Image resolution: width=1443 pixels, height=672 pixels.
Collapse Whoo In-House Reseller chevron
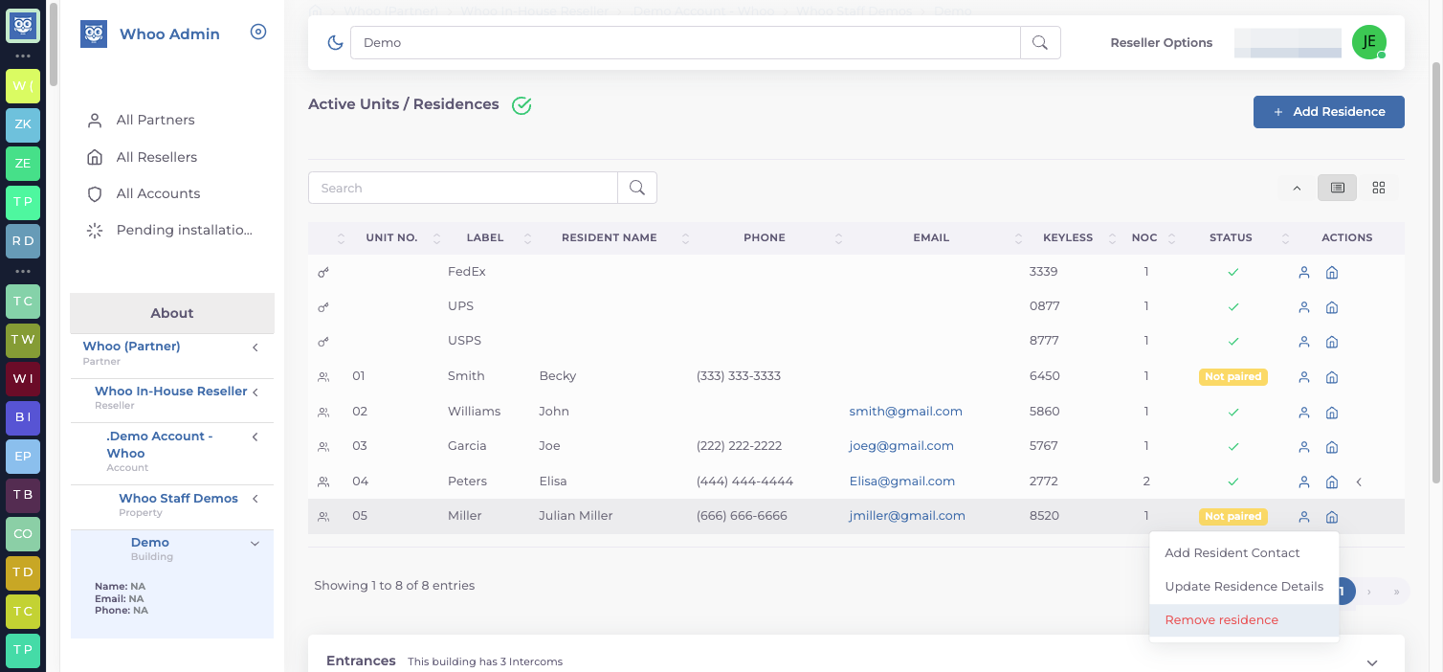(255, 392)
